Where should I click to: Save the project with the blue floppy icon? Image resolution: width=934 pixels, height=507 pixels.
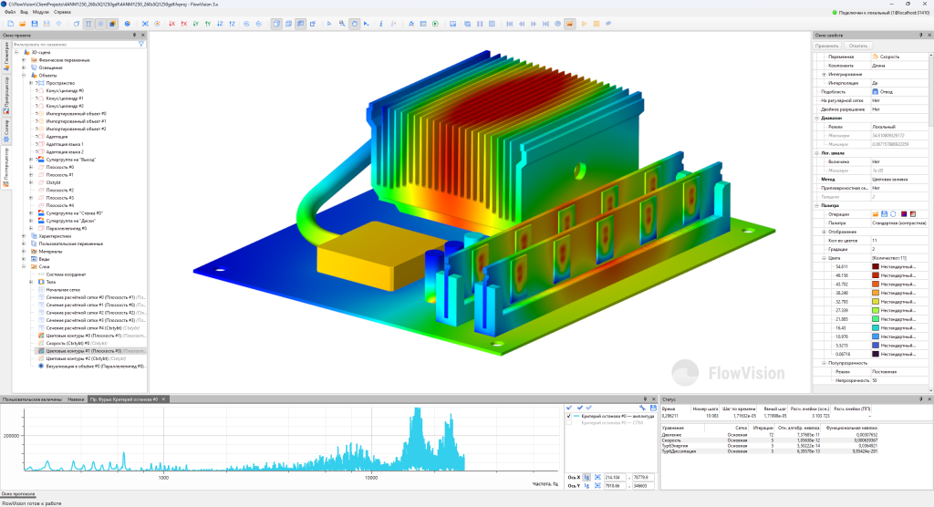(35, 24)
